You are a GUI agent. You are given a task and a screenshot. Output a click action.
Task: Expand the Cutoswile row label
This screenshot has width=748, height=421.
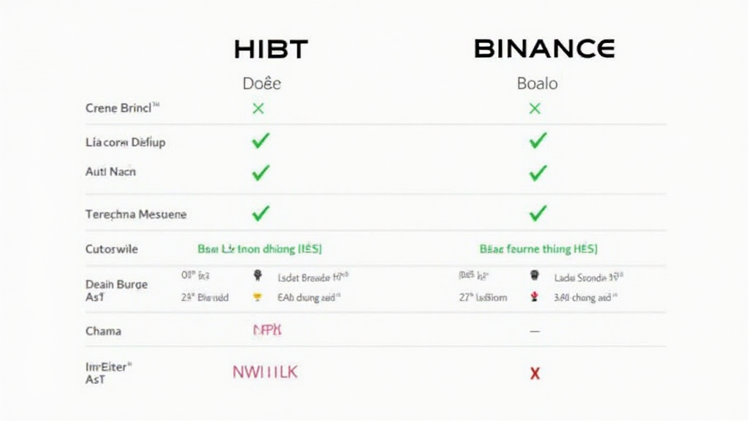point(112,249)
